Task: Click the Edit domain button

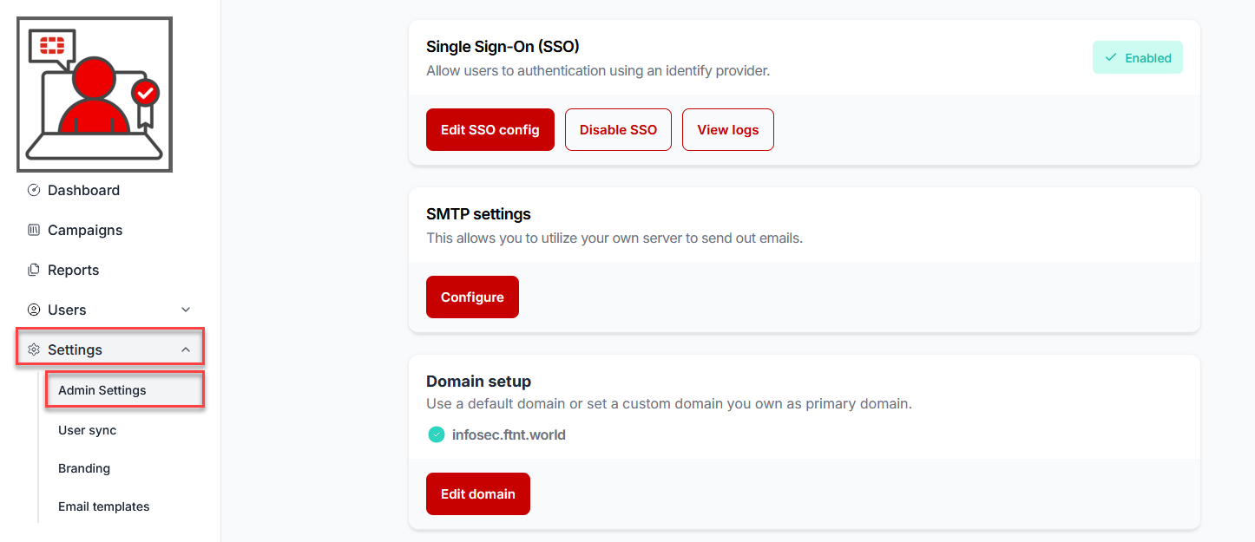Action: pos(478,493)
